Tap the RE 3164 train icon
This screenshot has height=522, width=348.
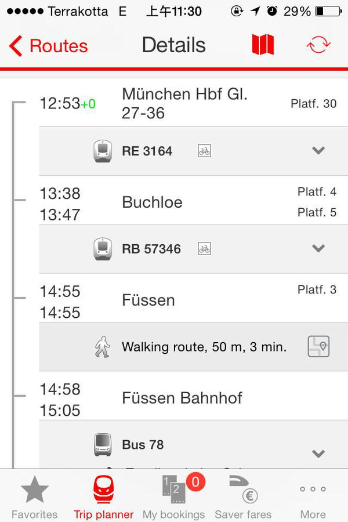tap(103, 151)
